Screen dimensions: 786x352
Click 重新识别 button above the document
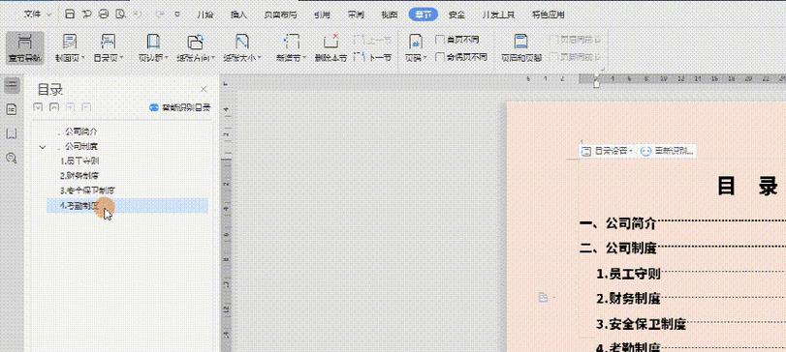[x=668, y=151]
